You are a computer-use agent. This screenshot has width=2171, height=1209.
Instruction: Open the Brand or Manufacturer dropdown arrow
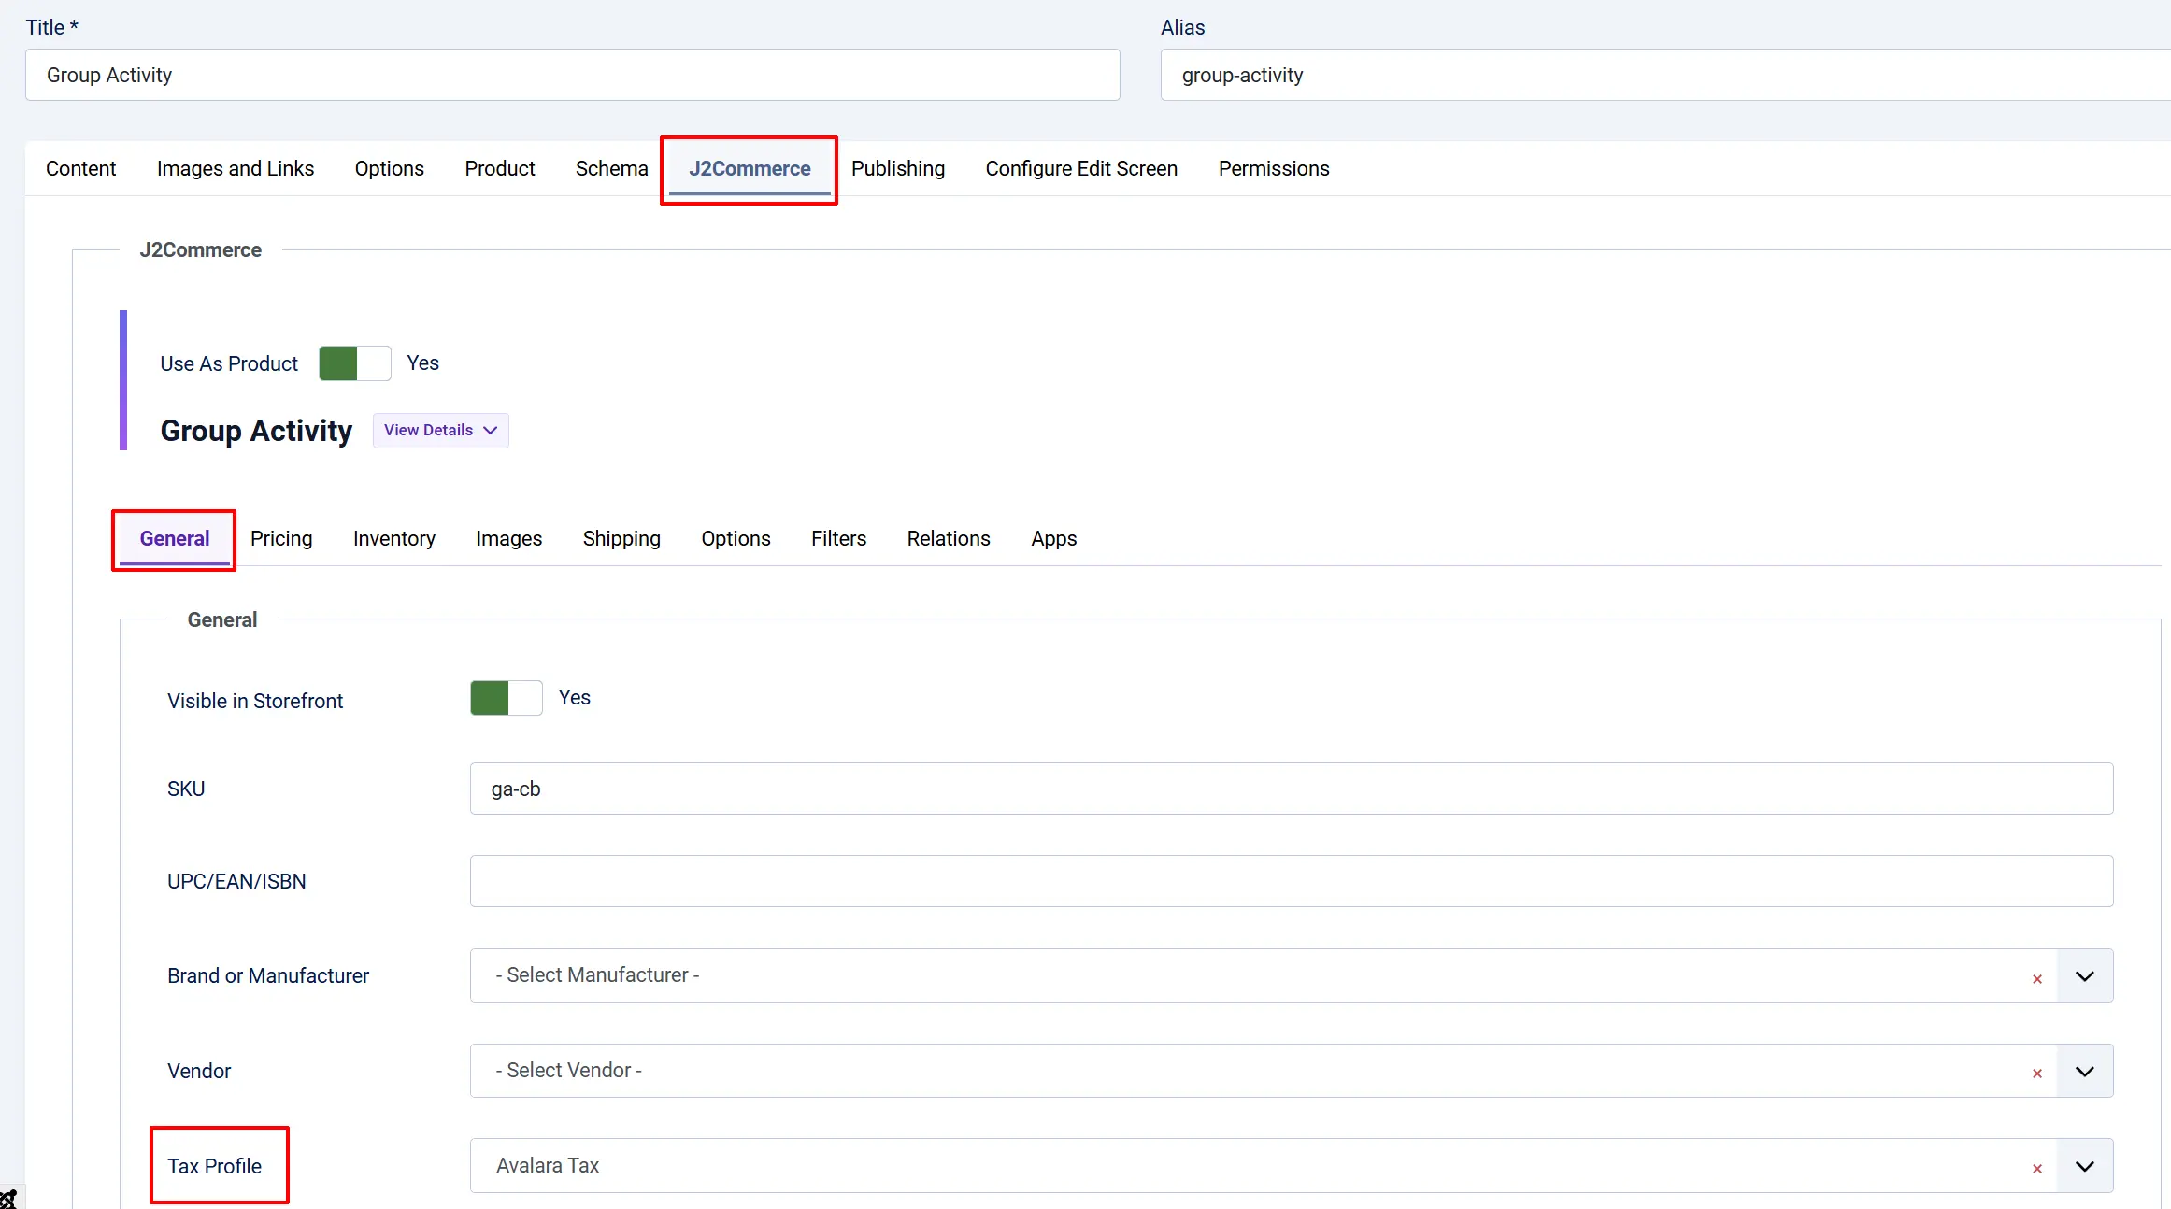click(x=2084, y=976)
